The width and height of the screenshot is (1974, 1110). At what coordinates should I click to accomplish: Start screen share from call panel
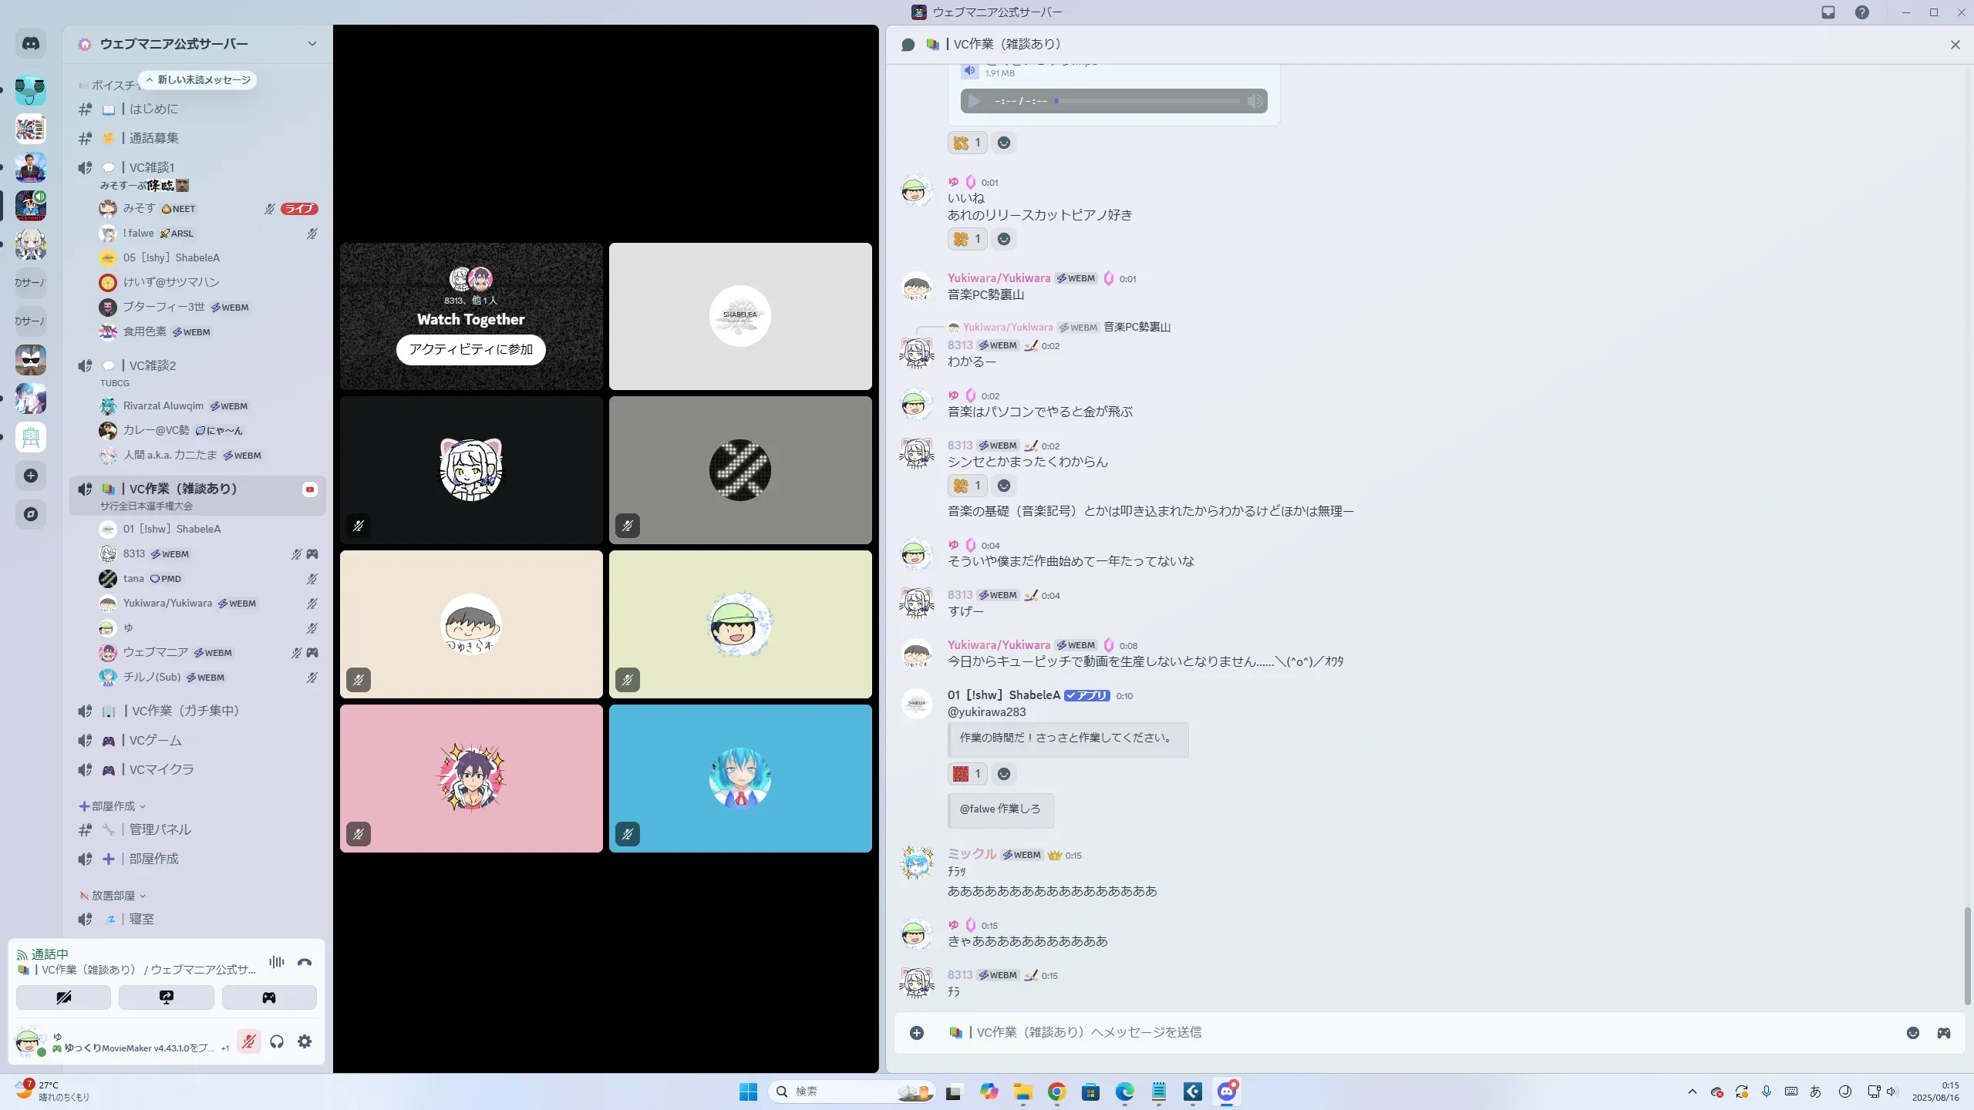(x=166, y=997)
